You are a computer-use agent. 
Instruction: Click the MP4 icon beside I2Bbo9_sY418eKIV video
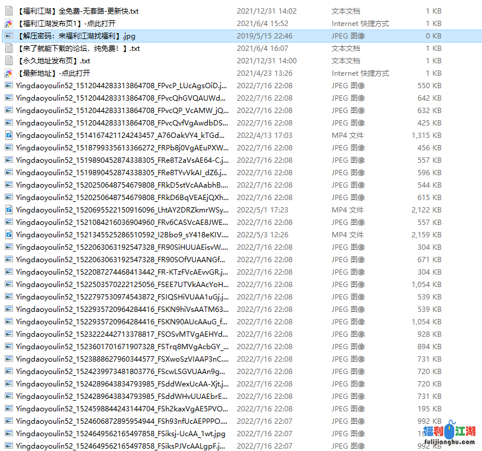[8, 234]
